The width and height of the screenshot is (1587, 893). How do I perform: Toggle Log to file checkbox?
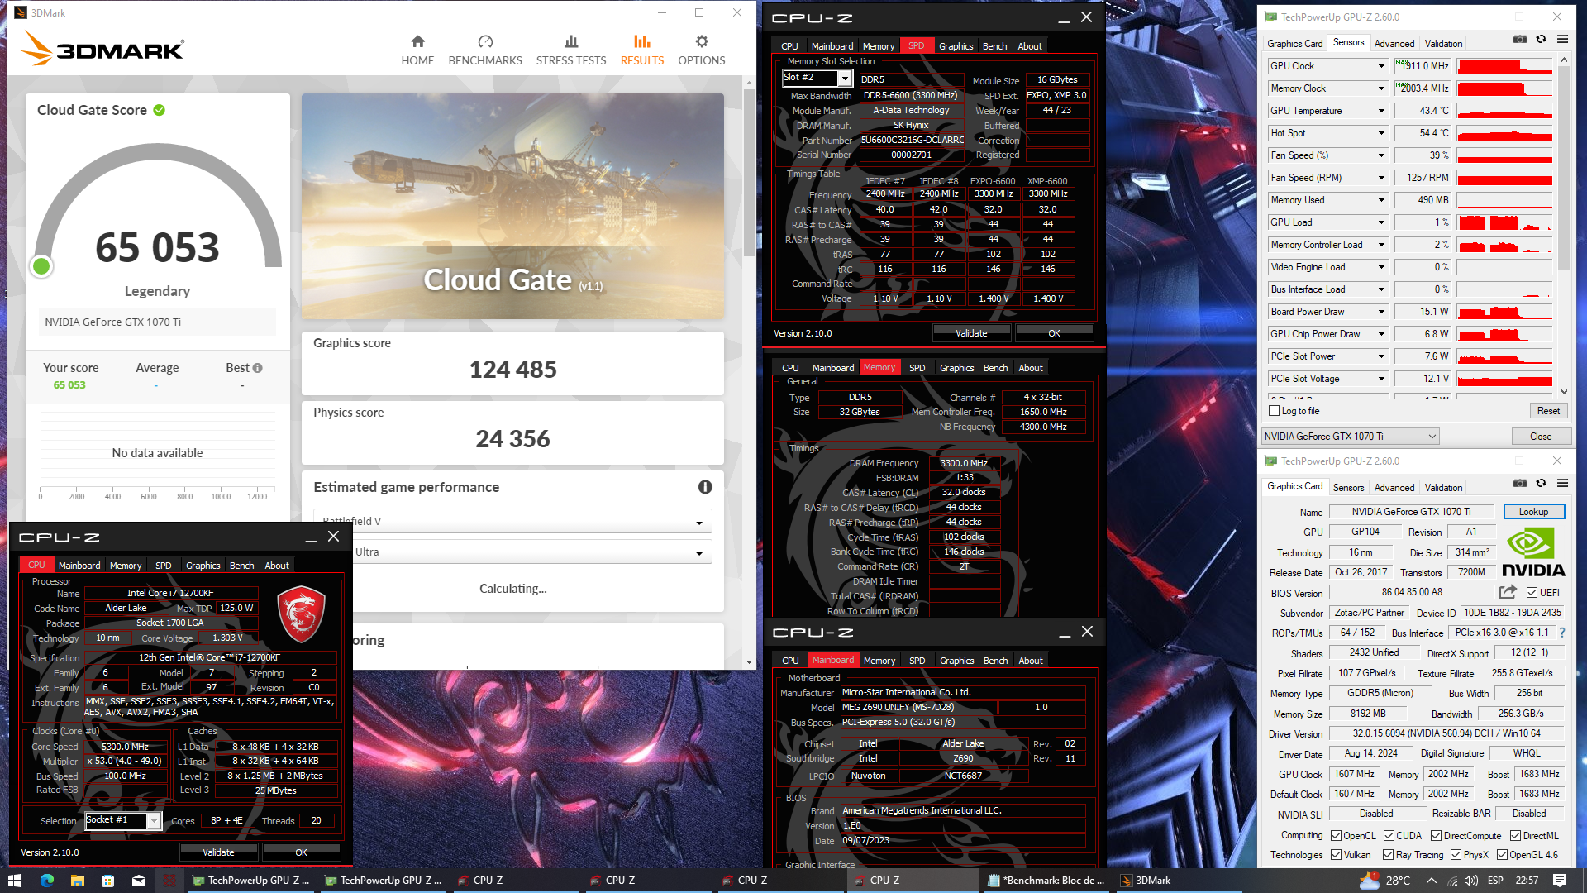coord(1274,411)
